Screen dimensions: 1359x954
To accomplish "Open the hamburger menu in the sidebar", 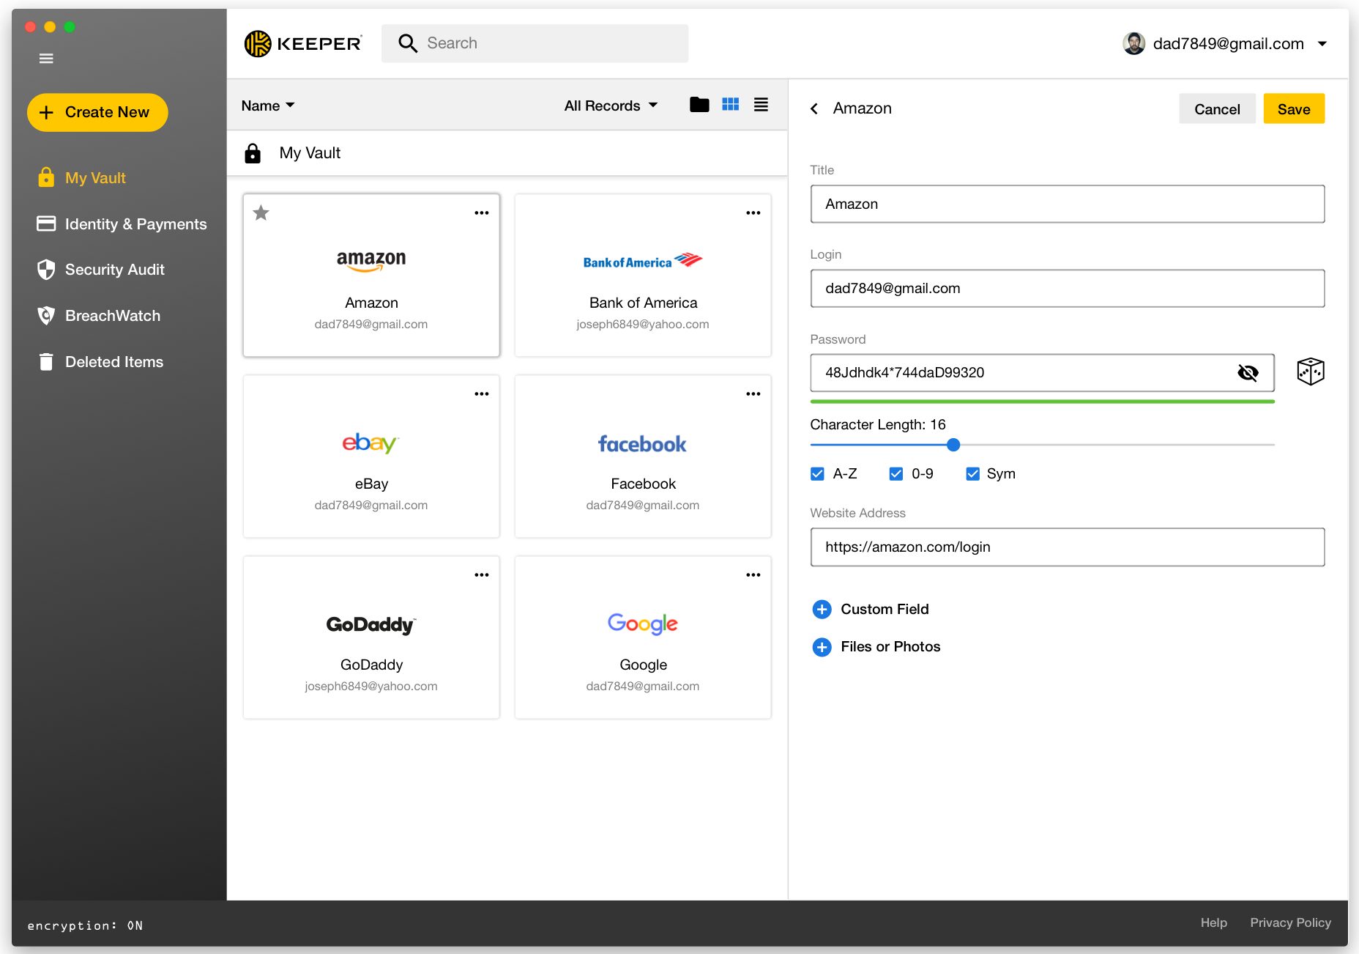I will (x=46, y=59).
